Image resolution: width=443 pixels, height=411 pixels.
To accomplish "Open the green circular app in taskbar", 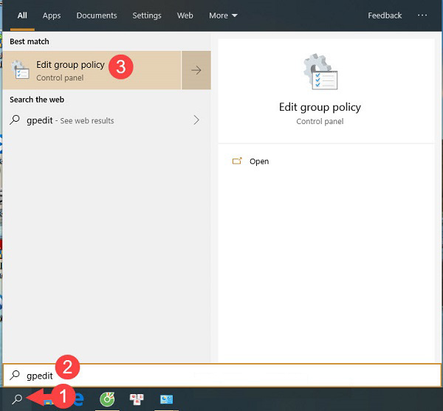I will 107,399.
